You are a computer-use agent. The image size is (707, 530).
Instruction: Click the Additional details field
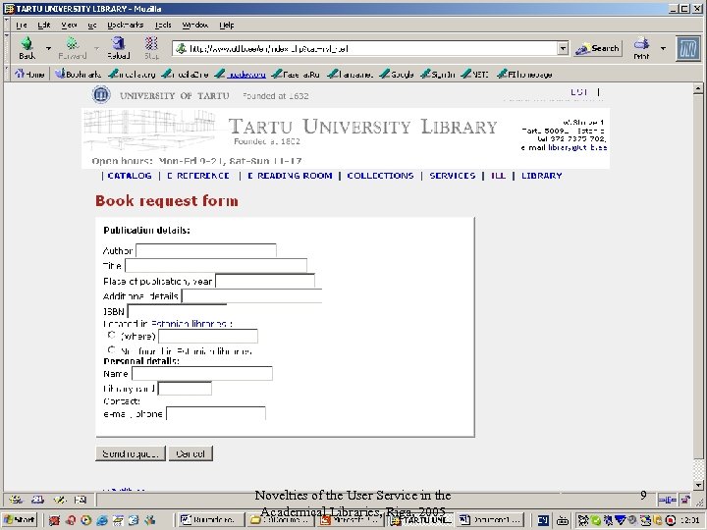click(251, 296)
